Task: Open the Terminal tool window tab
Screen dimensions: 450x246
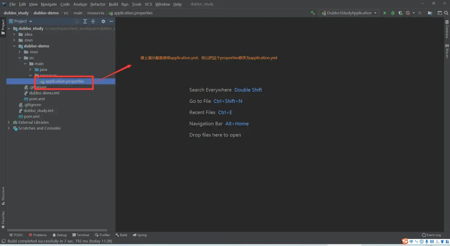Action: (x=81, y=235)
